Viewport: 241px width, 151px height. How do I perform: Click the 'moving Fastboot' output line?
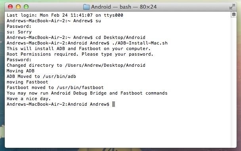click(27, 82)
